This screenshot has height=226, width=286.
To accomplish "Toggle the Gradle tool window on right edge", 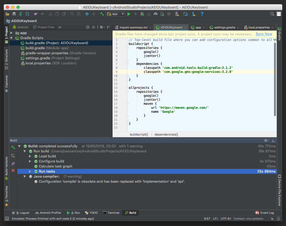I will click(279, 34).
